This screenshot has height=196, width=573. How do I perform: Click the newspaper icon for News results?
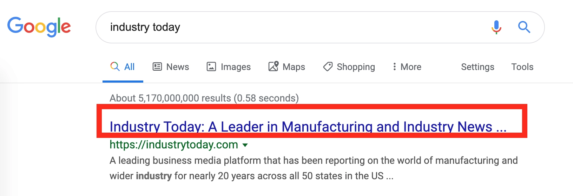157,66
